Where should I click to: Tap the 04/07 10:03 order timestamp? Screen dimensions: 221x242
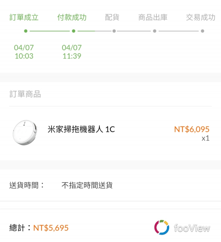pos(24,52)
